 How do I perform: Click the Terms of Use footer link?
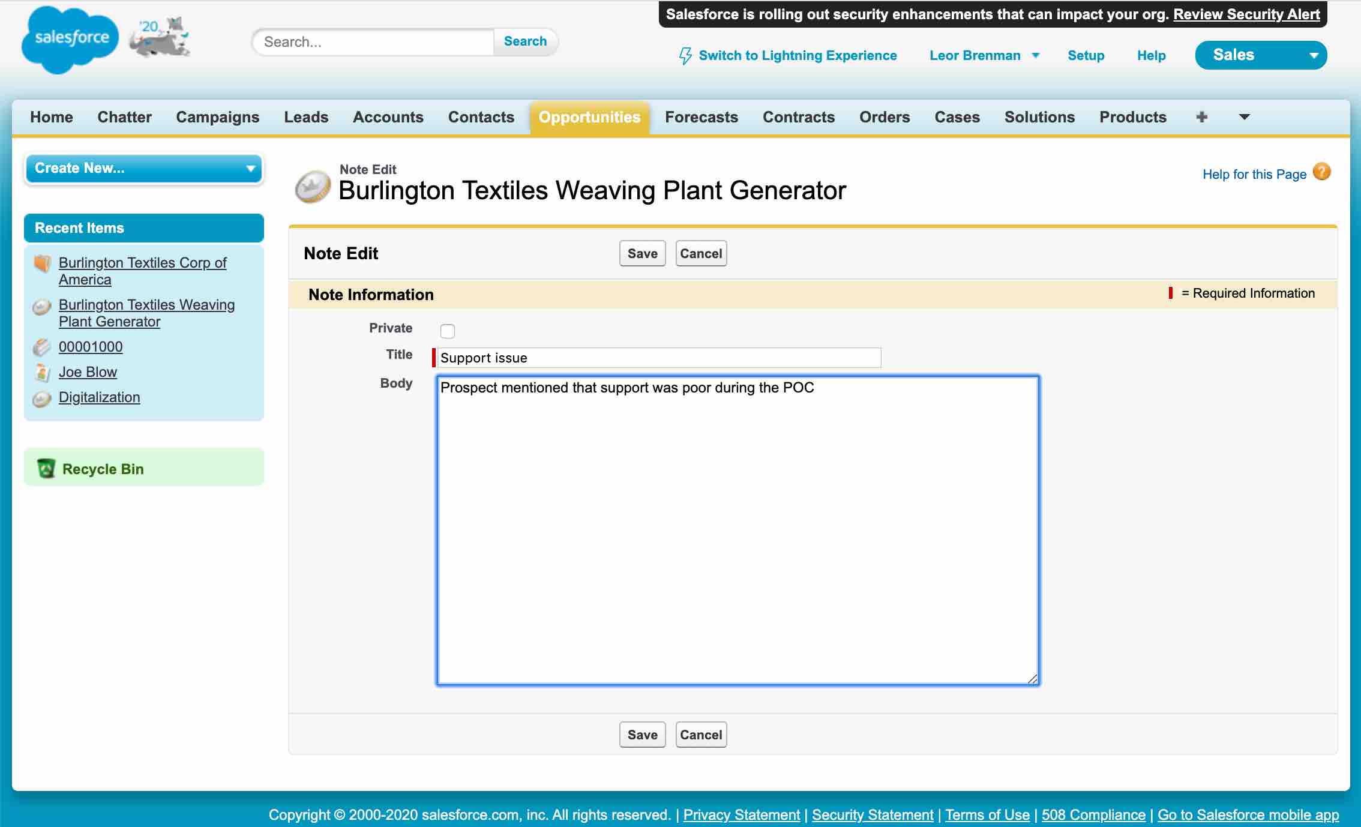(x=987, y=814)
